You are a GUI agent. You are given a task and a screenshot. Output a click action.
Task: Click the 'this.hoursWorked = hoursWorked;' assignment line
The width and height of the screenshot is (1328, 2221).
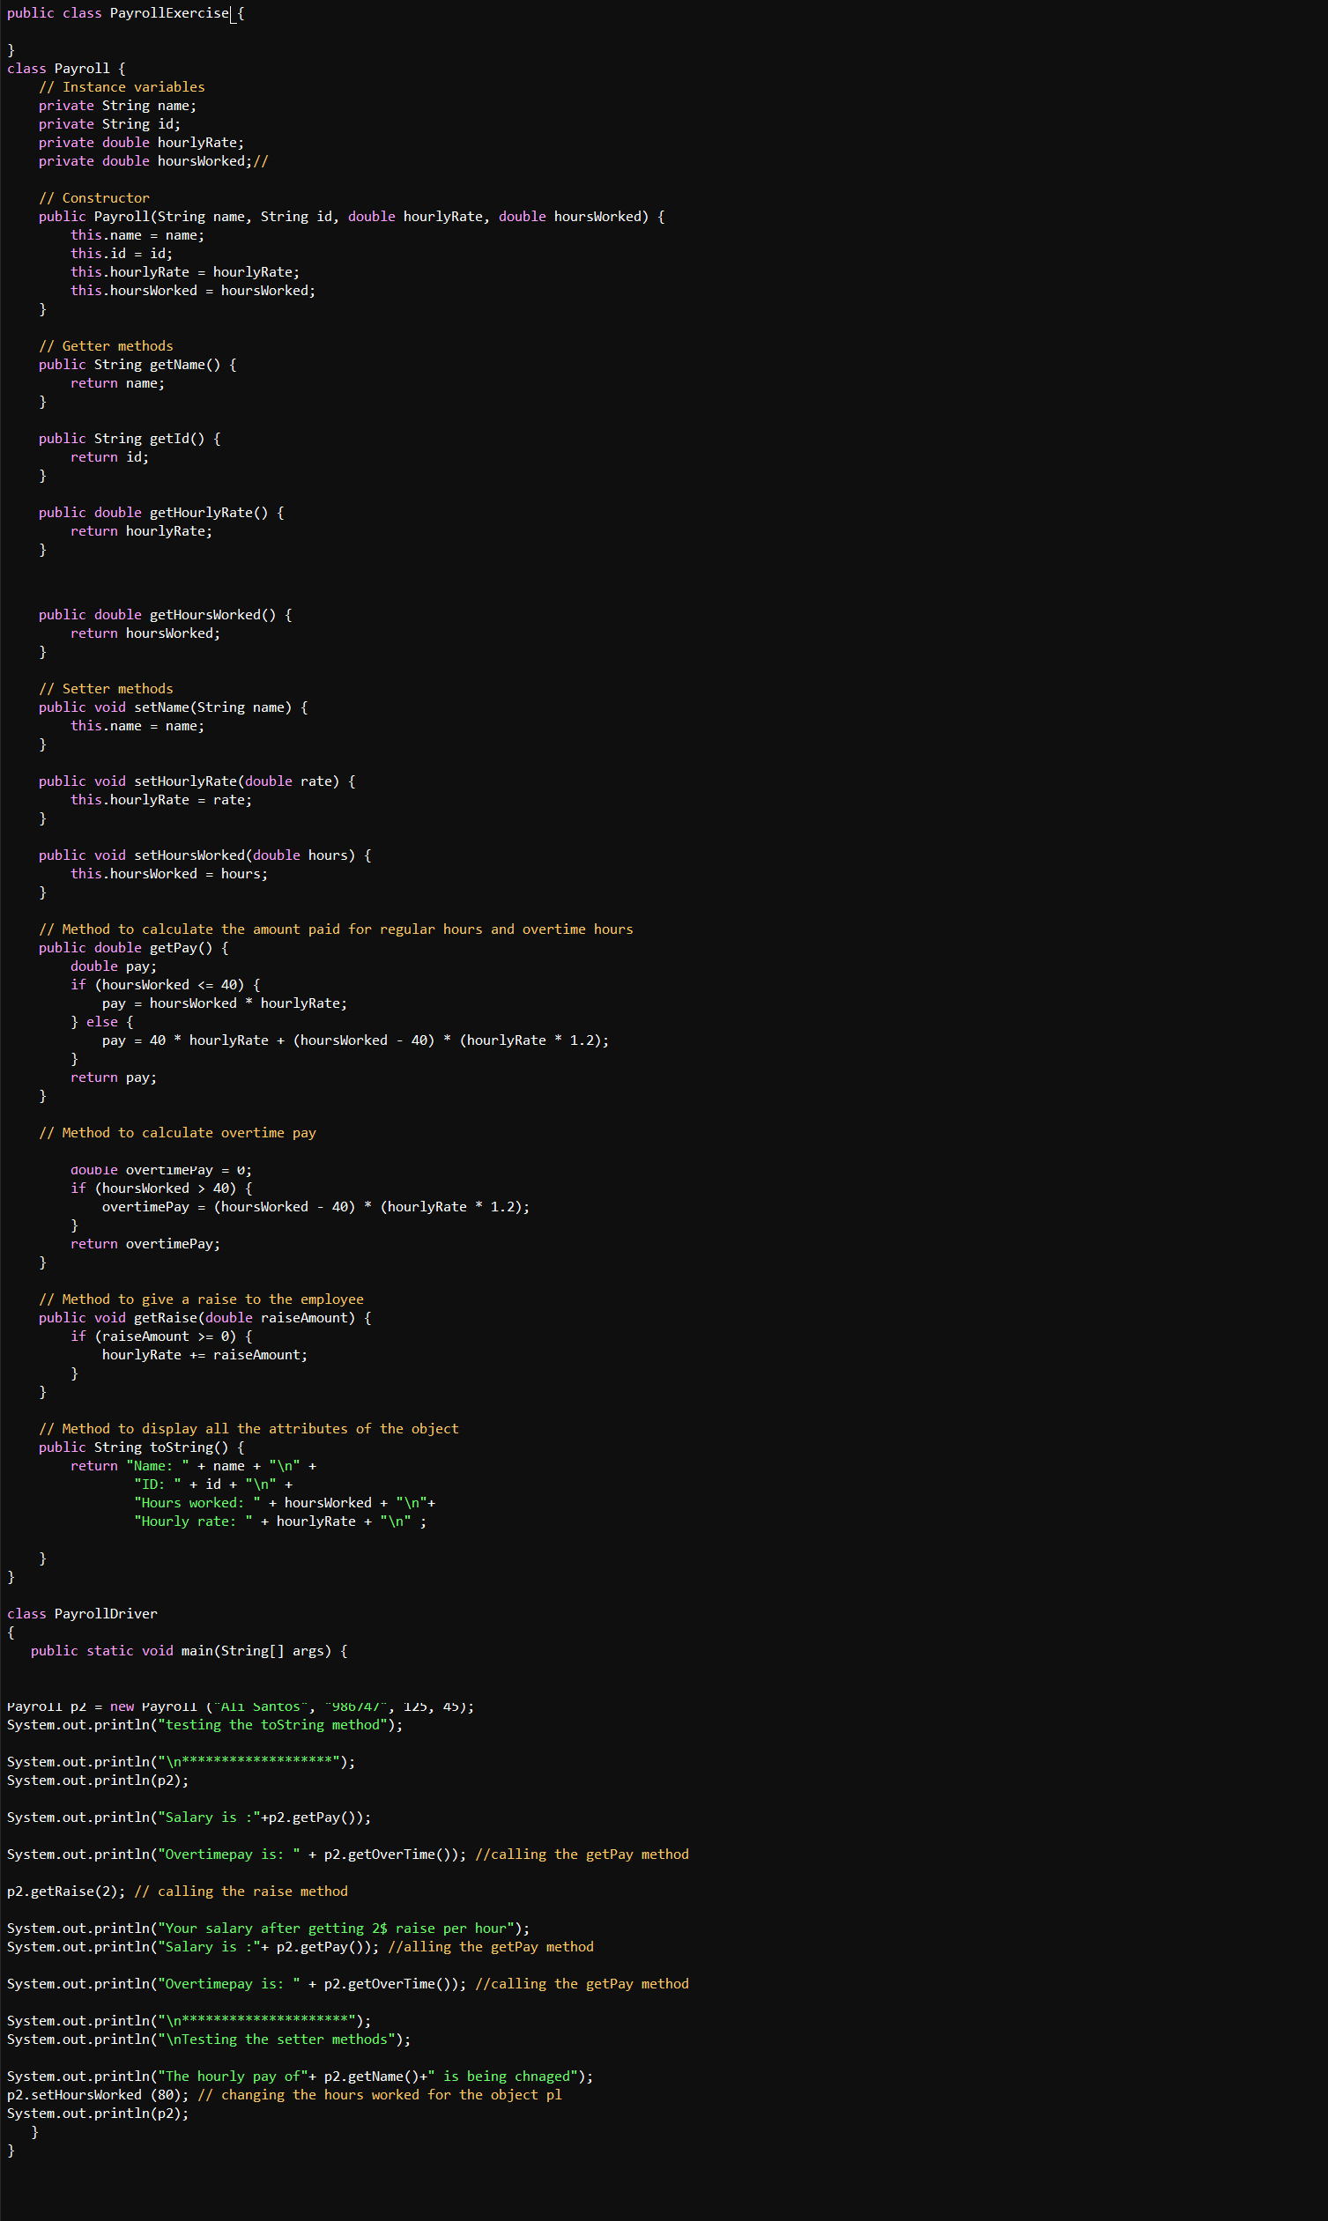[x=193, y=292]
